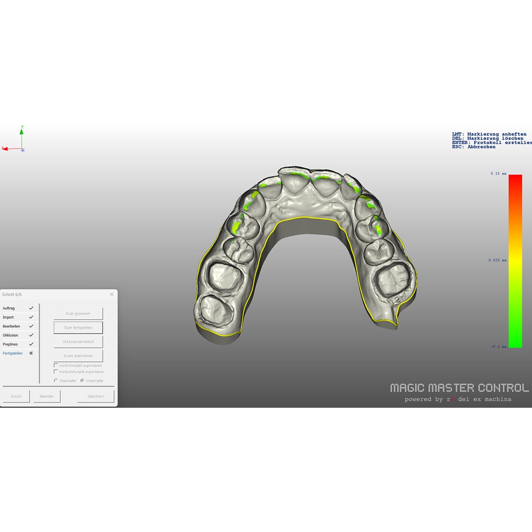This screenshot has height=532, width=532.
Task: Click the checkmark icon beside Bearbeiten
Action: (31, 326)
